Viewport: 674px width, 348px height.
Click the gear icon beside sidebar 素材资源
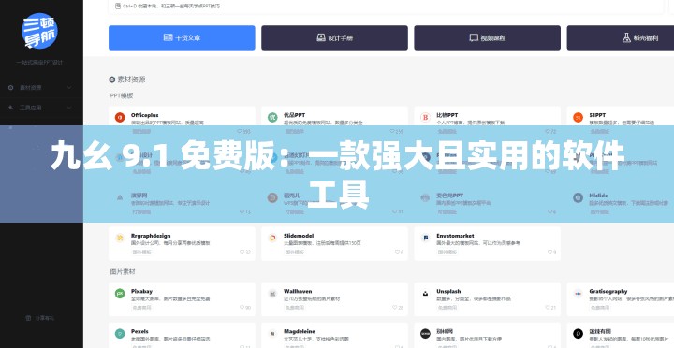10,88
